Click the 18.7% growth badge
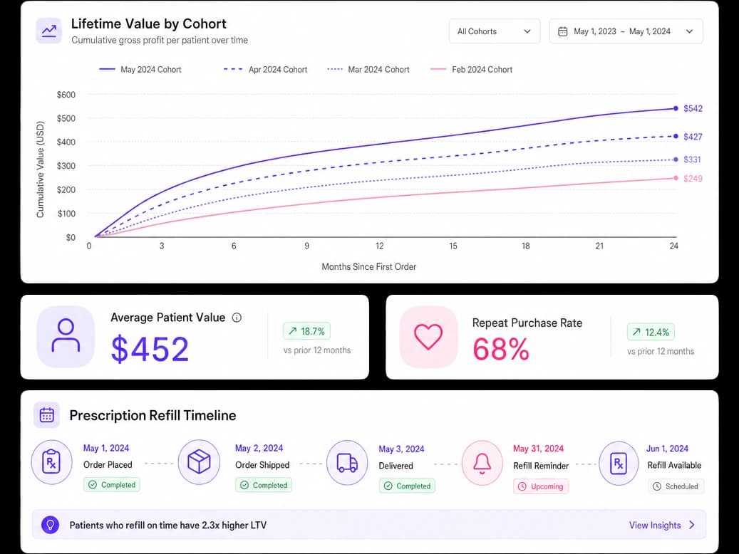 pyautogui.click(x=307, y=331)
